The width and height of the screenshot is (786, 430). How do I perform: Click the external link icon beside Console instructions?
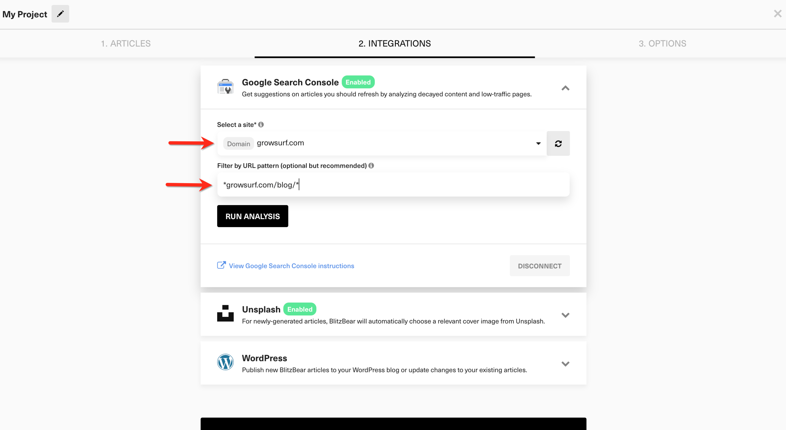(x=221, y=265)
